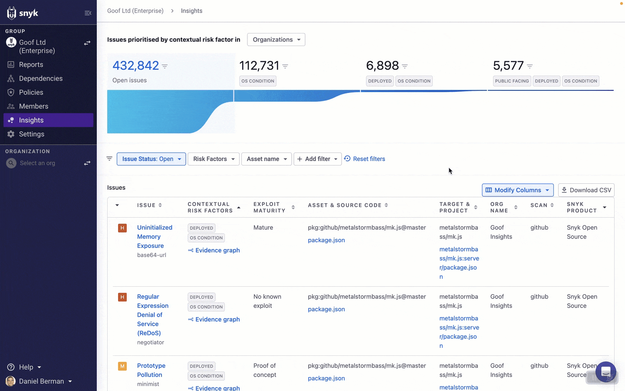
Task: Sort by Org Name column arrows
Action: coord(516,207)
